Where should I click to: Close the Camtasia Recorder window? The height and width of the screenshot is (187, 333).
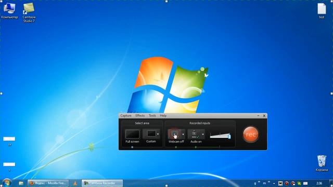click(264, 115)
